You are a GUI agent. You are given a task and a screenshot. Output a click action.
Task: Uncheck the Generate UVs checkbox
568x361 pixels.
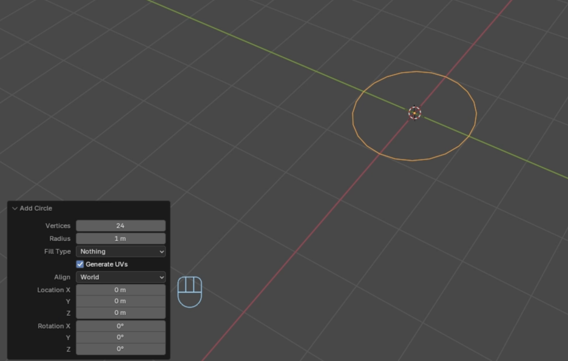[80, 265]
